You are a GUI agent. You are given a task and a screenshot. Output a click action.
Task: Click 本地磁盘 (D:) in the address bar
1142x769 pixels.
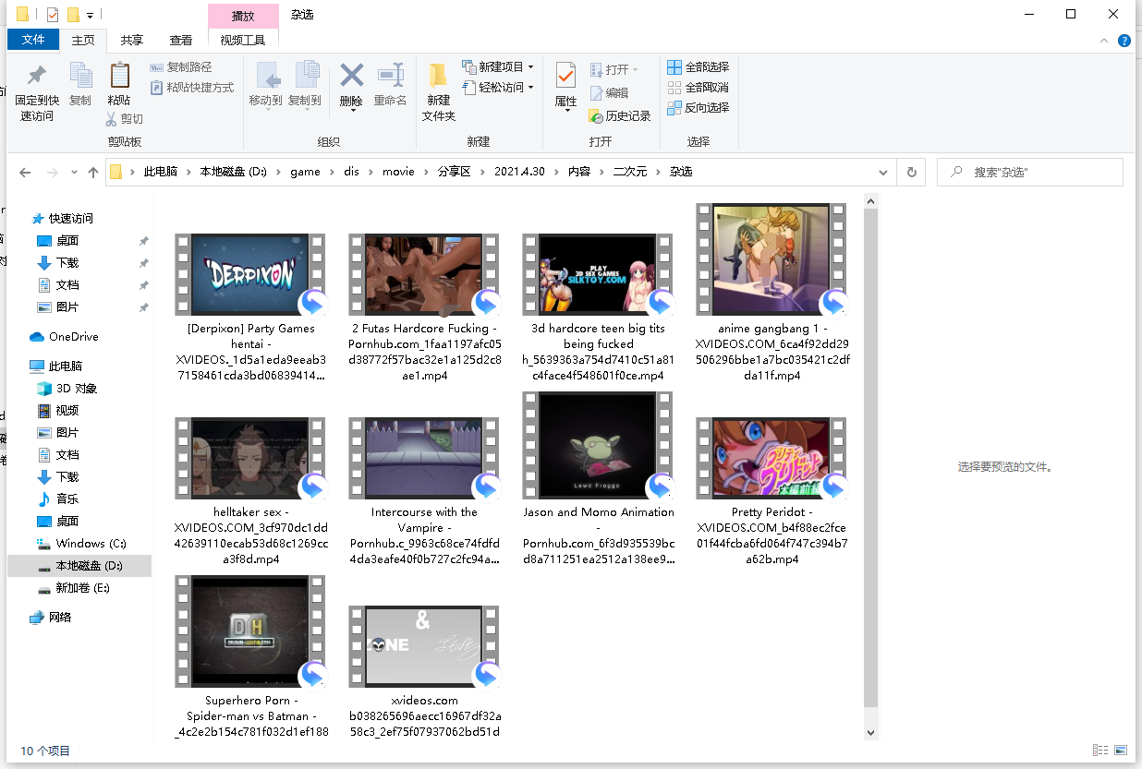[233, 173]
